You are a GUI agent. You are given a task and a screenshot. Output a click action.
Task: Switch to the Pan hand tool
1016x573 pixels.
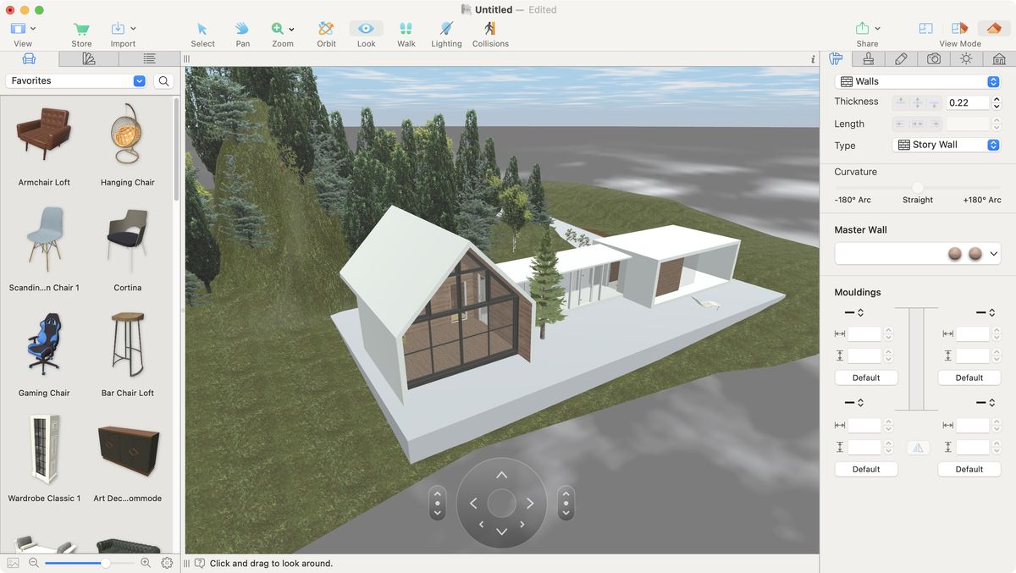(x=243, y=29)
